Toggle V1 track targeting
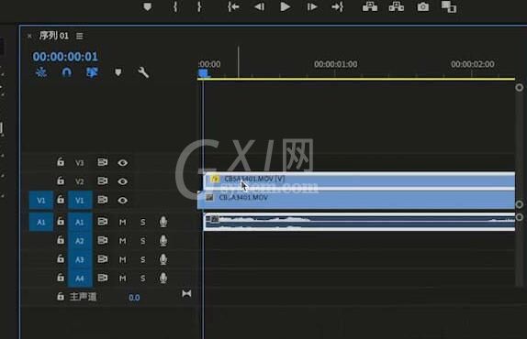The width and height of the screenshot is (527, 339). [x=80, y=200]
